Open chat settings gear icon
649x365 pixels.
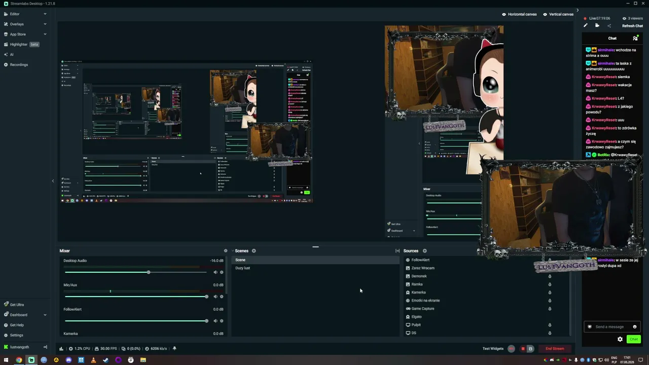[620, 339]
